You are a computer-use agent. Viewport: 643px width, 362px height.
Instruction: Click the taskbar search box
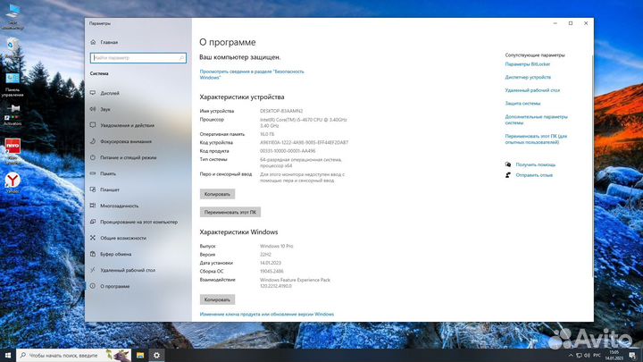tap(74, 355)
